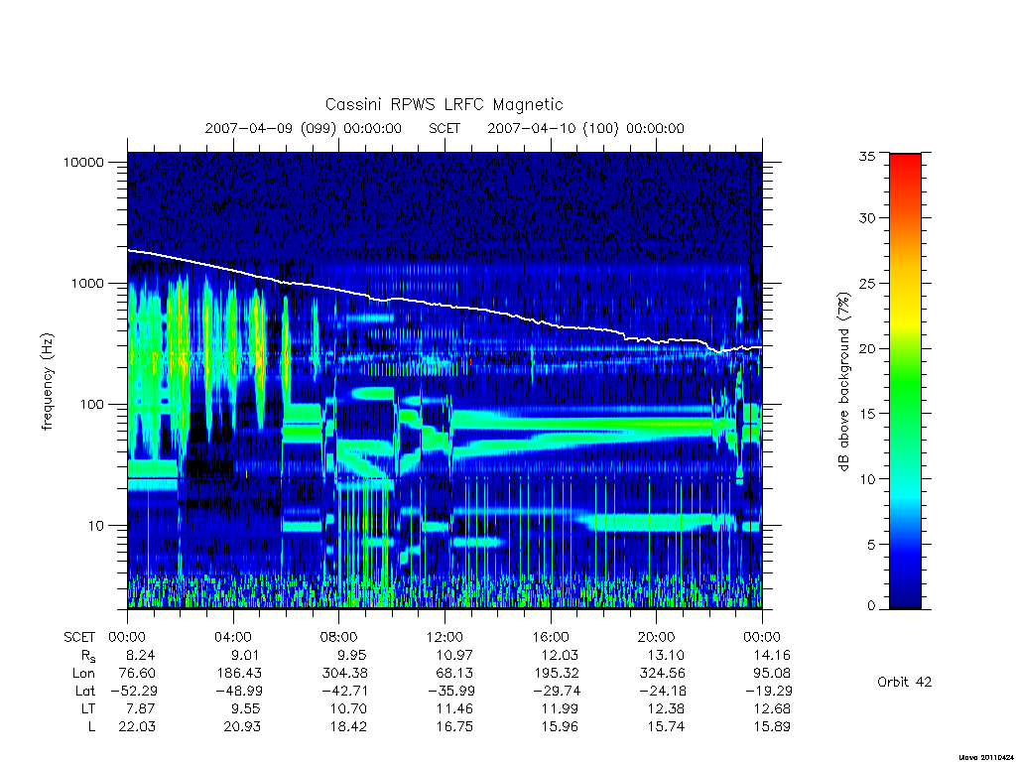
Task: Click the 20:00 time axis label
Action: [657, 637]
